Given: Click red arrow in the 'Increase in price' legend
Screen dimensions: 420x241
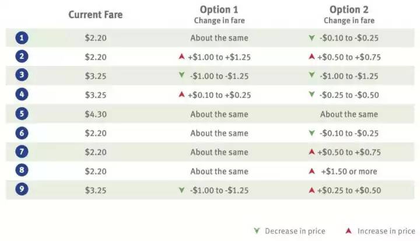Looking at the screenshot, I should pyautogui.click(x=349, y=231).
